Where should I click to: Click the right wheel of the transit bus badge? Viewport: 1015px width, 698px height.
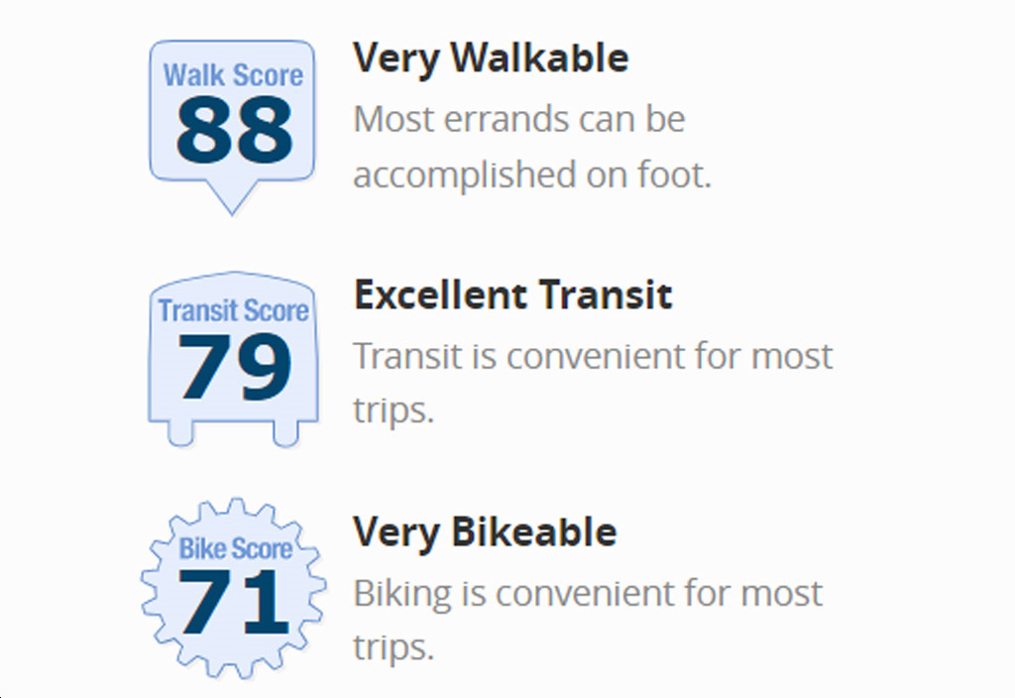[x=284, y=432]
